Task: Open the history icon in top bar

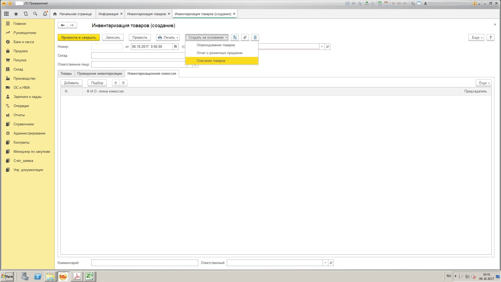Action: [26, 14]
